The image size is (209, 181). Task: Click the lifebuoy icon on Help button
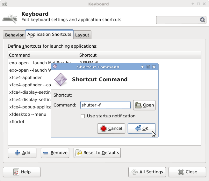(x=16, y=172)
